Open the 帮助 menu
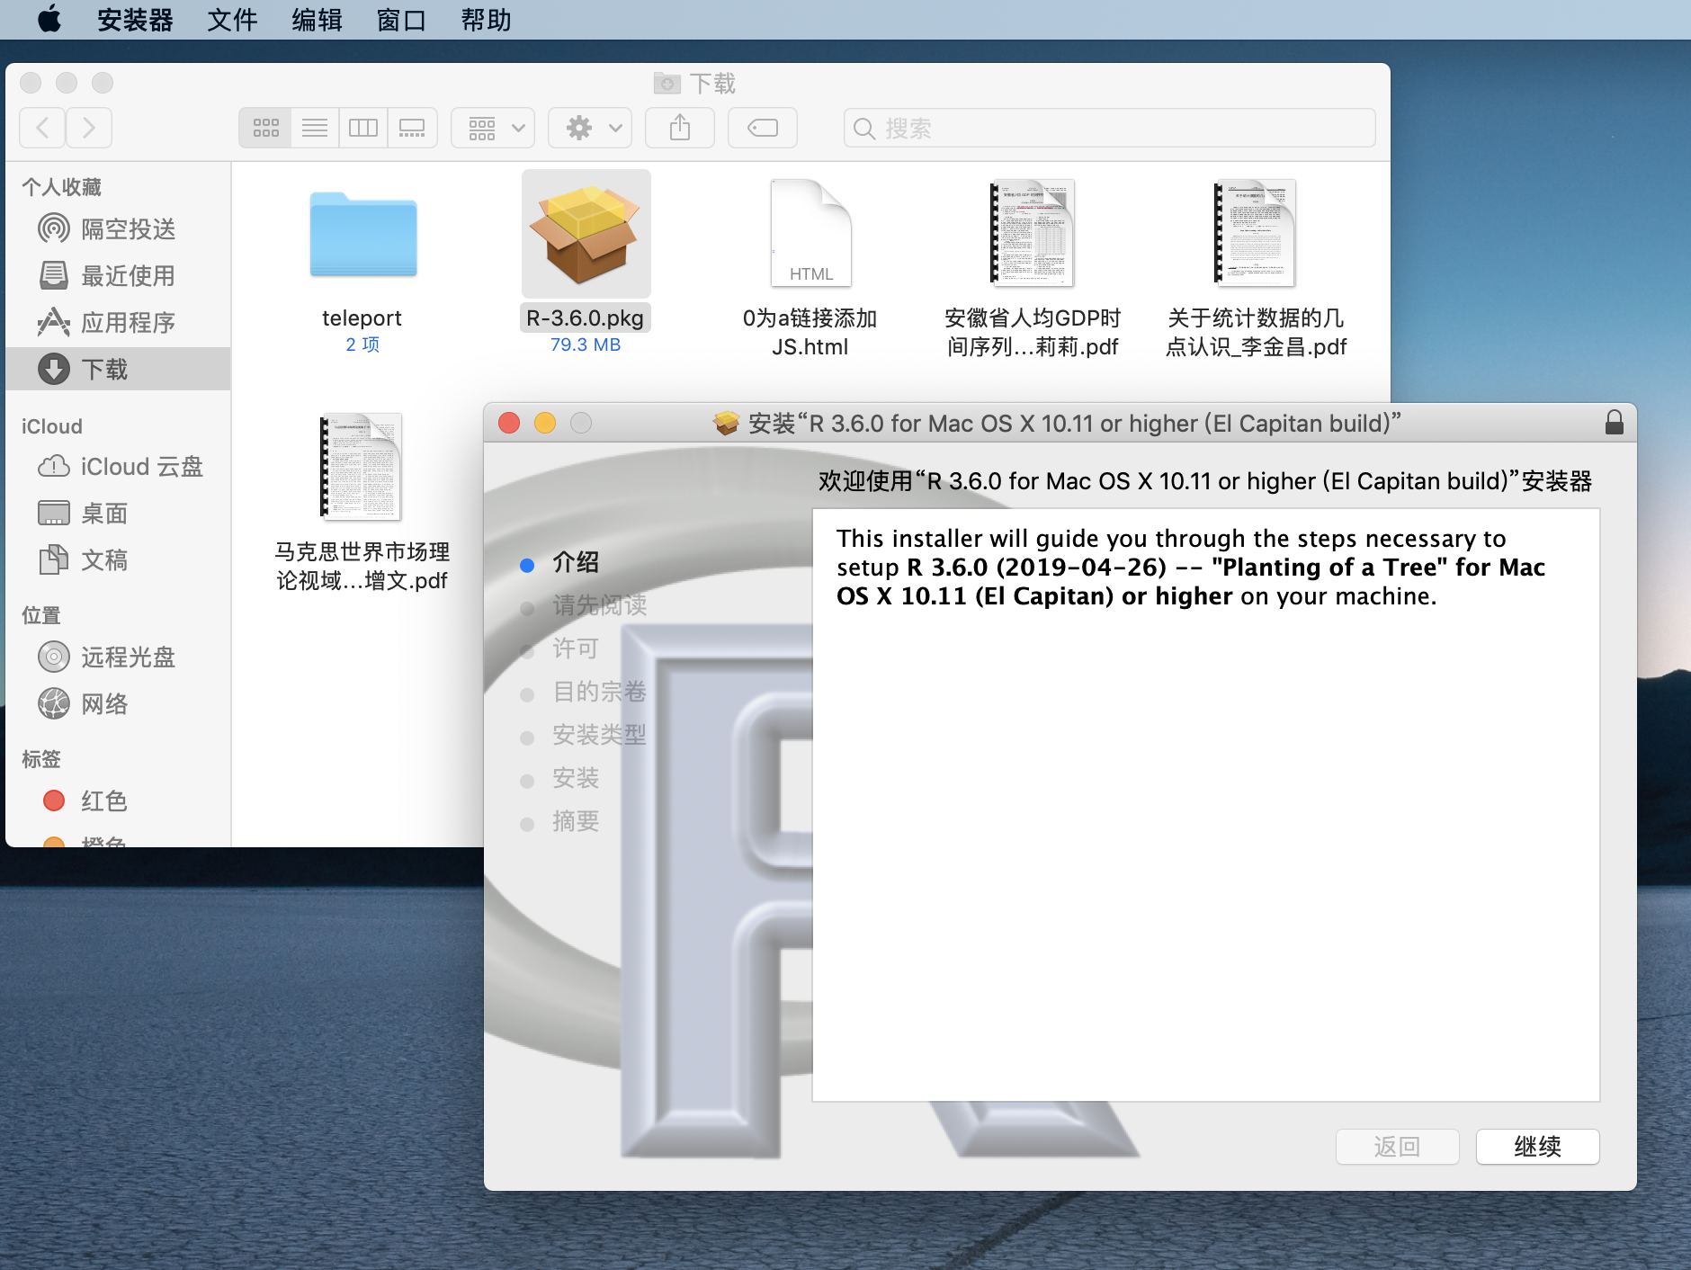 coord(487,20)
